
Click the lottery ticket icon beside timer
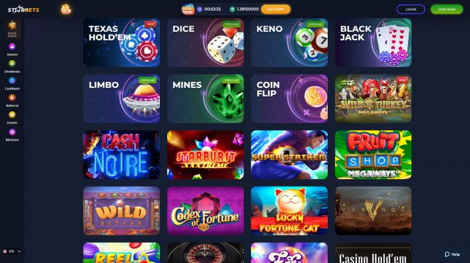pos(188,9)
